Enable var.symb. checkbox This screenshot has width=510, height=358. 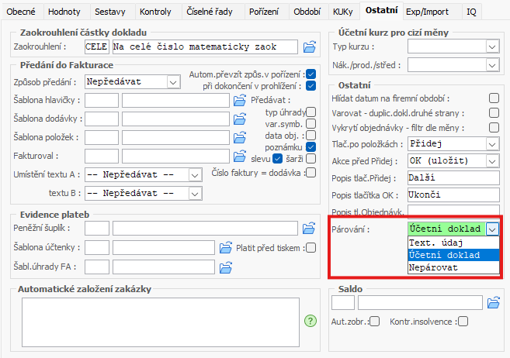pyautogui.click(x=311, y=124)
